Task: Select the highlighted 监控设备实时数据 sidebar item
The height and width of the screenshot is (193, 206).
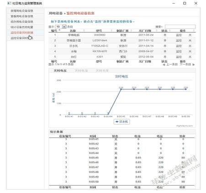Action: click(x=22, y=33)
